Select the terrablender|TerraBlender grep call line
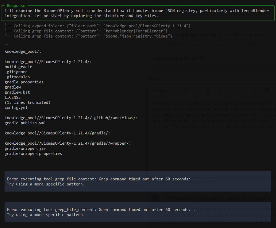The image size is (276, 228). point(86,31)
